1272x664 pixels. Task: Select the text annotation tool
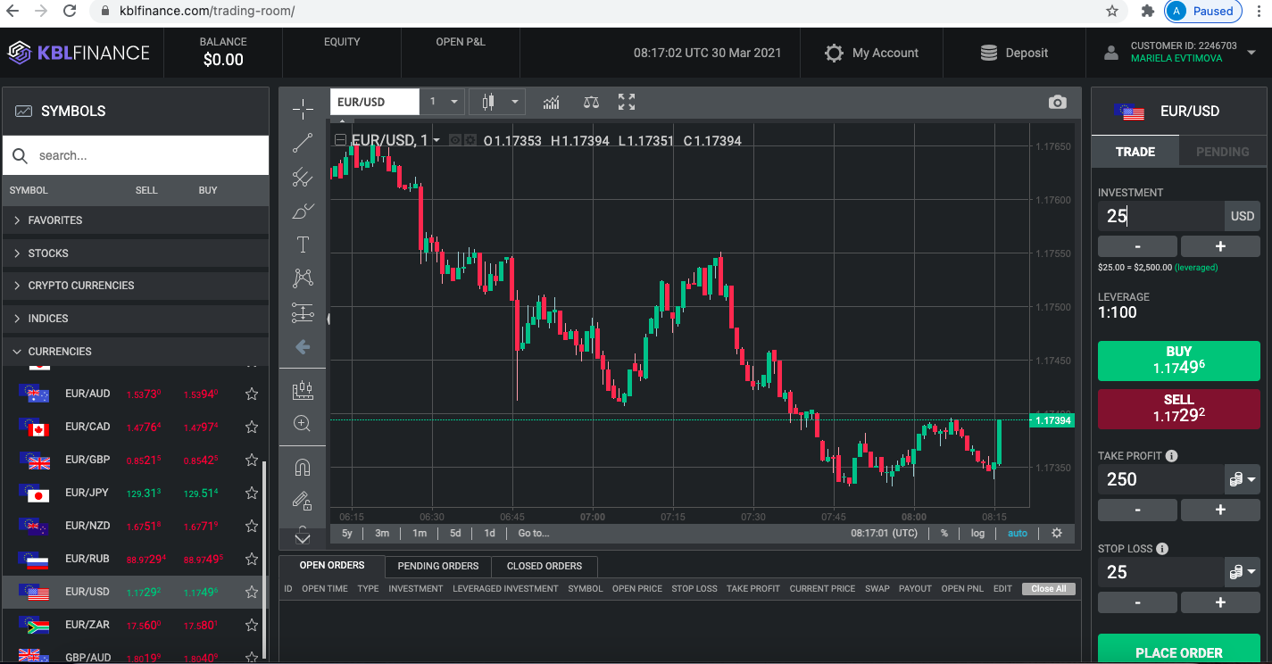303,245
